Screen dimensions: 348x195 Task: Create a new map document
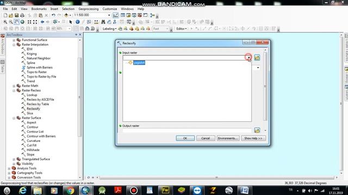point(5,15)
